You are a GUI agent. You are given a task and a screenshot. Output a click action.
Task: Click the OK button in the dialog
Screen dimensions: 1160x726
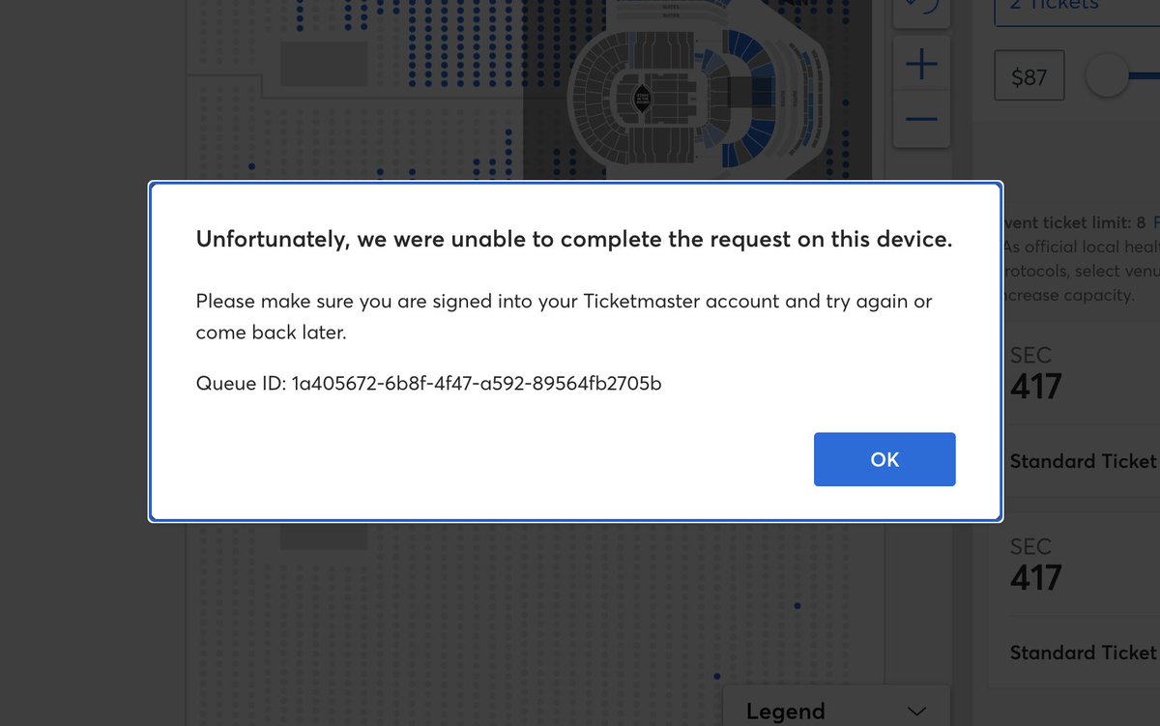click(x=884, y=459)
